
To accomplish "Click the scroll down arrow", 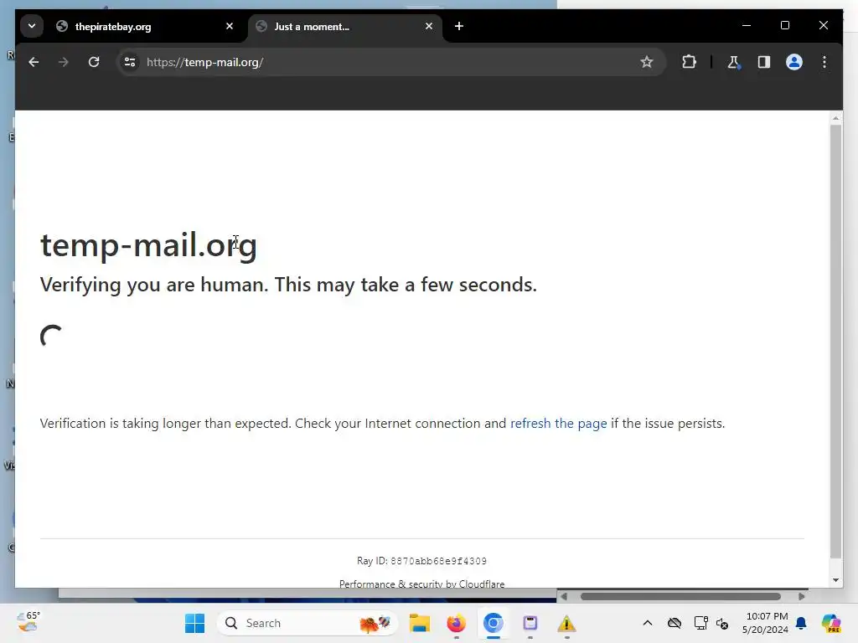I will pos(835,580).
